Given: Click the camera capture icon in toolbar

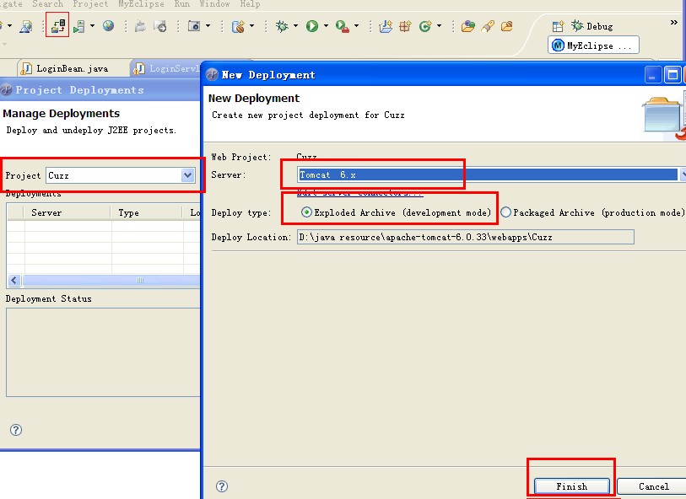Looking at the screenshot, I should (194, 26).
